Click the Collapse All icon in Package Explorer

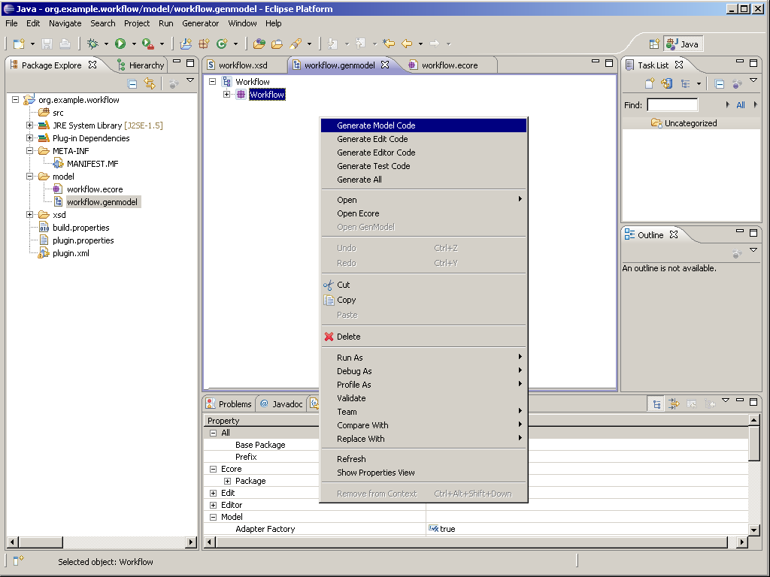tap(132, 84)
